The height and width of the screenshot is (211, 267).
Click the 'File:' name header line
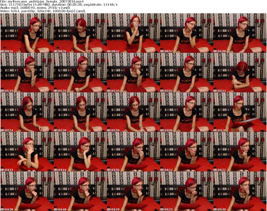[42, 2]
